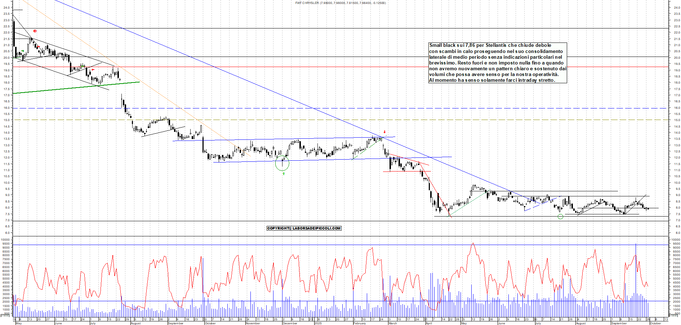681x325 pixels.
Task: Click the COPYRIGHT@LABORSADEIPICCOLI.COM label
Action: coord(304,228)
